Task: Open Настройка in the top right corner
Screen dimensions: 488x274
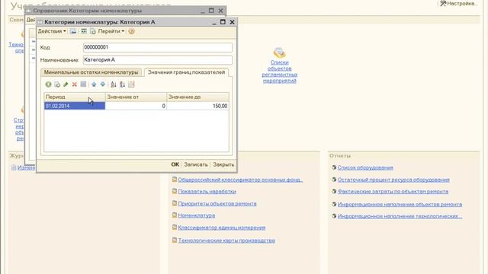Action: coord(459,4)
